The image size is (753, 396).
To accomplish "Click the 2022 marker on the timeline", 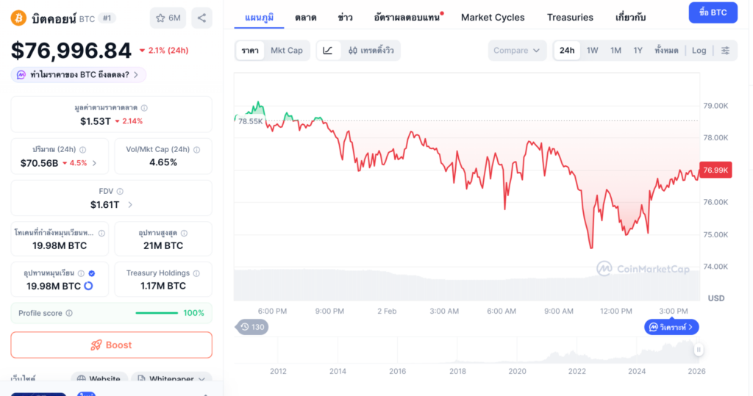I will (x=577, y=372).
